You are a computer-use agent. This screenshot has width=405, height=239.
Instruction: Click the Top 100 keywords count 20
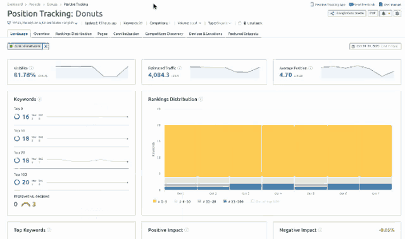pos(25,182)
